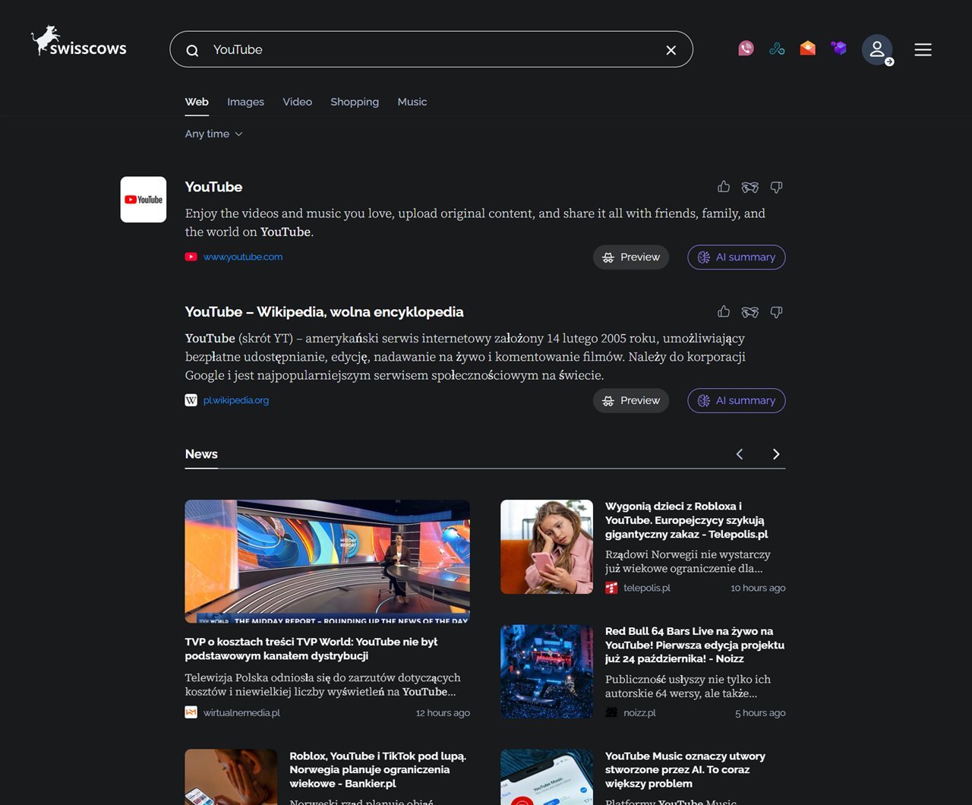
Task: Switch to the Video tab
Action: pos(298,102)
